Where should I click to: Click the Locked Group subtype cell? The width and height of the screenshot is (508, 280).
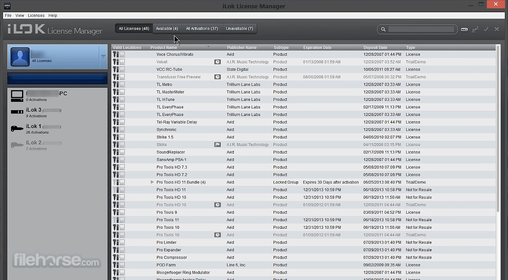click(286, 182)
